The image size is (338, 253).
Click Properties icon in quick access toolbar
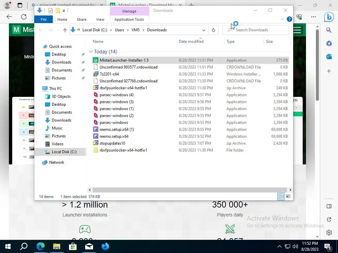point(51,11)
